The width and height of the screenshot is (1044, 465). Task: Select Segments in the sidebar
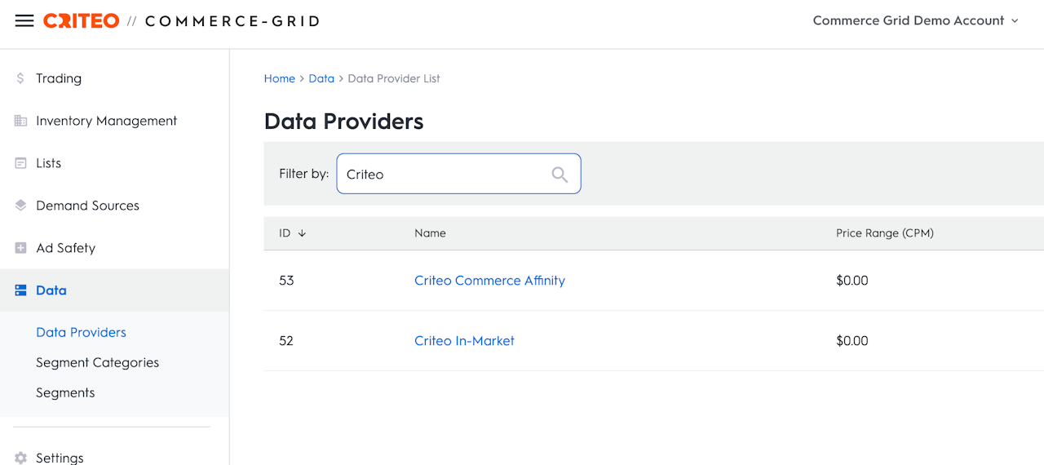(65, 392)
